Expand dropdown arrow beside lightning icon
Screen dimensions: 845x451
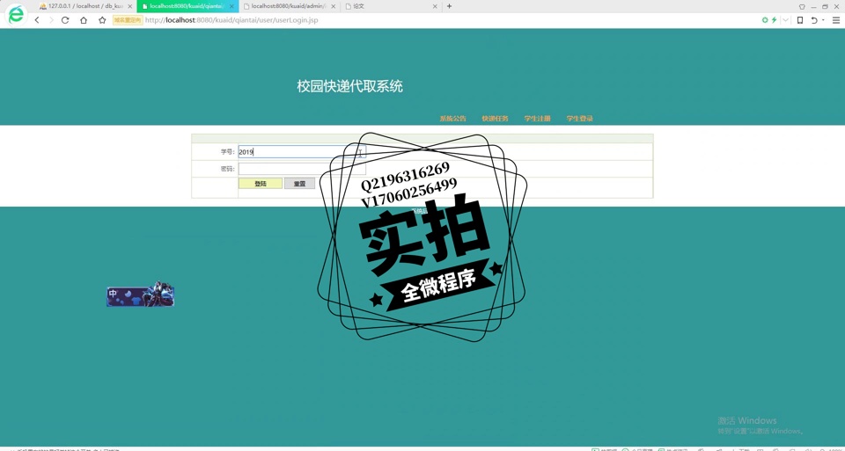(x=785, y=20)
